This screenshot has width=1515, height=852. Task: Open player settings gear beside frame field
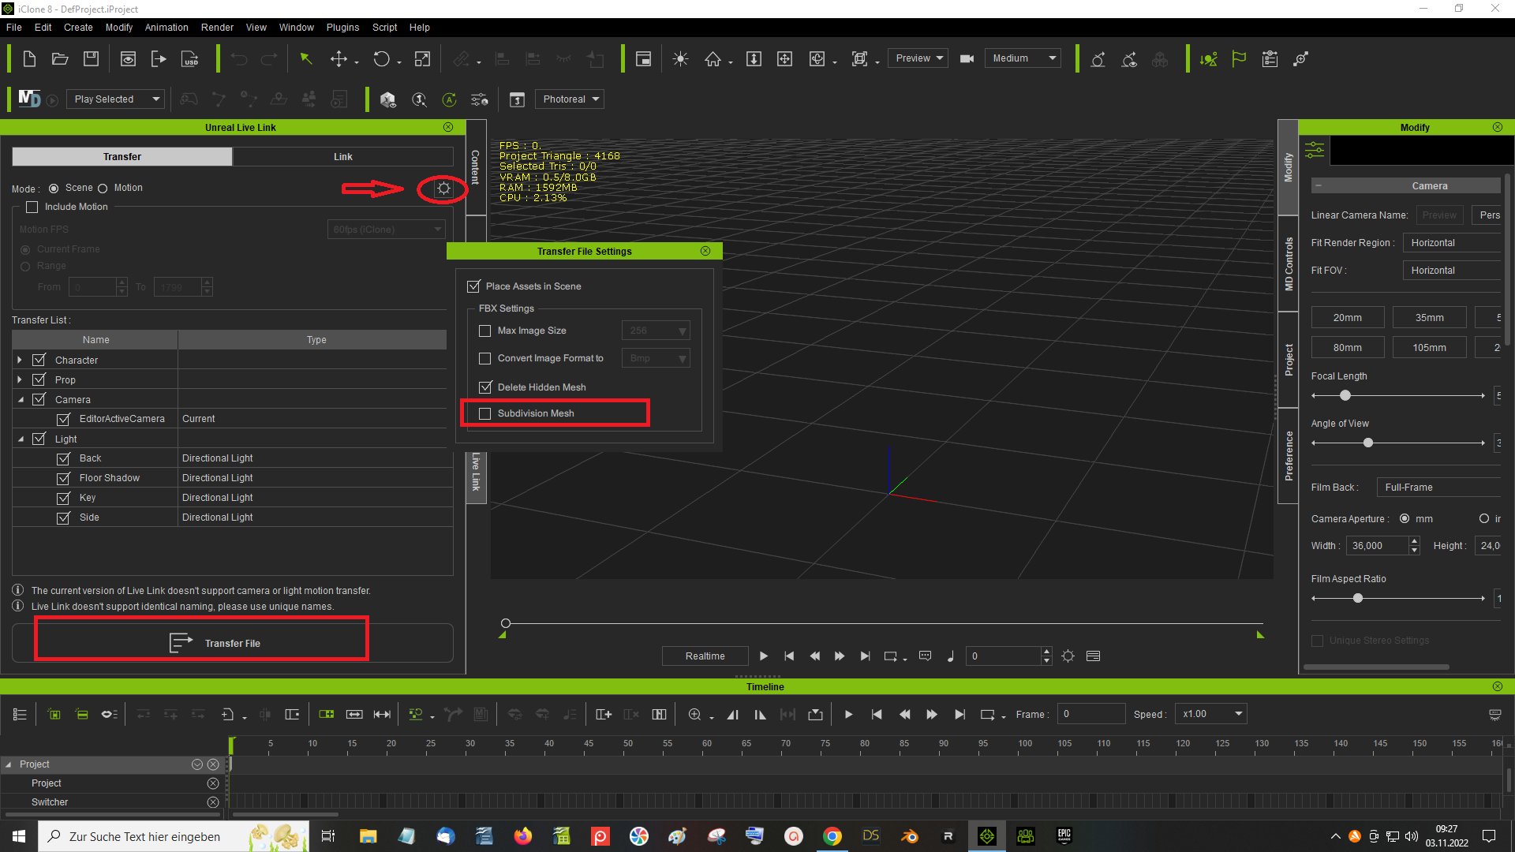pyautogui.click(x=1068, y=656)
